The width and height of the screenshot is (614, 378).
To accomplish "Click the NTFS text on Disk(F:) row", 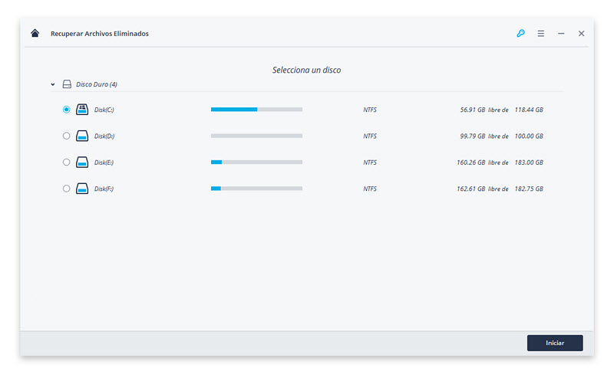I will click(370, 189).
